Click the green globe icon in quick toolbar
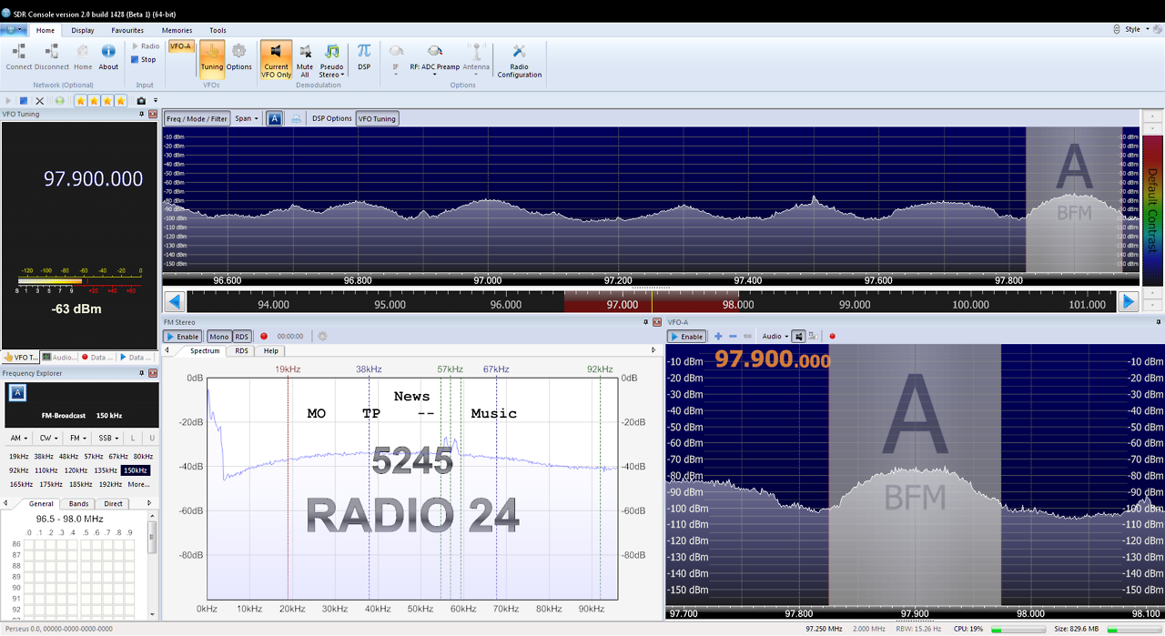 point(59,101)
